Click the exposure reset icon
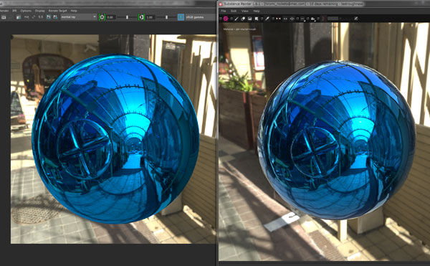This screenshot has height=266, width=430. (x=102, y=17)
